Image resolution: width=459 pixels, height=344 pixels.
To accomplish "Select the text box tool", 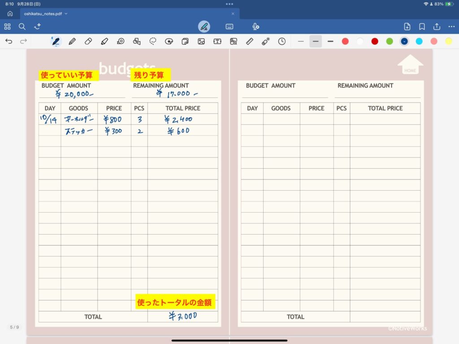I will pyautogui.click(x=217, y=41).
